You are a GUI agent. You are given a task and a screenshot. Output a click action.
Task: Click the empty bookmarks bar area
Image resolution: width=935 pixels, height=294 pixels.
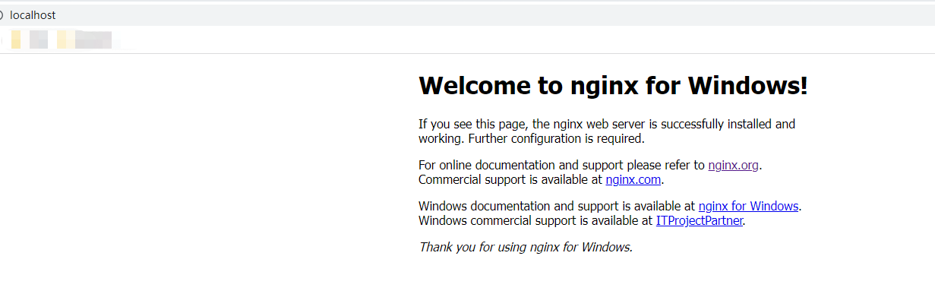(x=532, y=40)
